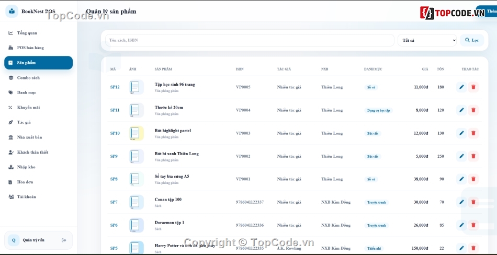Click the Lọc filter button
This screenshot has width=497, height=255.
pyautogui.click(x=472, y=40)
